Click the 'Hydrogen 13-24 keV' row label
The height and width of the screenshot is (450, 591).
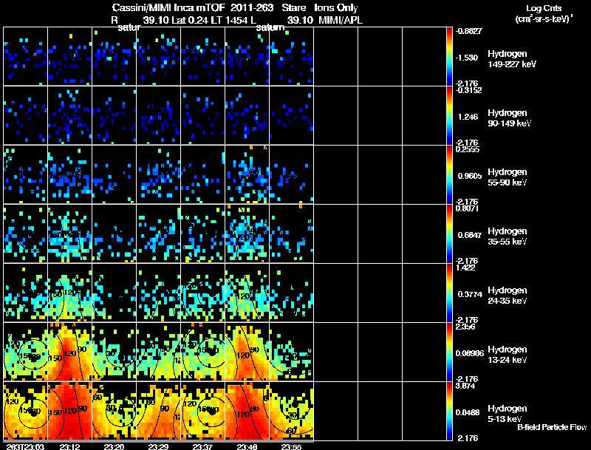click(508, 355)
